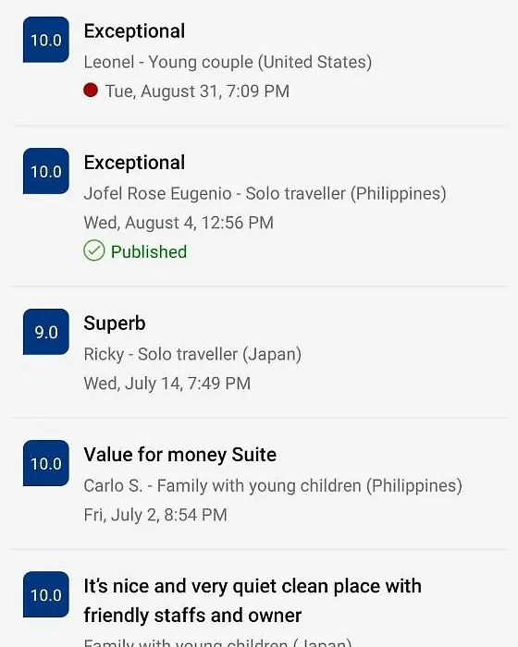The height and width of the screenshot is (647, 518).
Task: Click the date Tue, August 31, 7:09 PM
Action: pyautogui.click(x=197, y=92)
